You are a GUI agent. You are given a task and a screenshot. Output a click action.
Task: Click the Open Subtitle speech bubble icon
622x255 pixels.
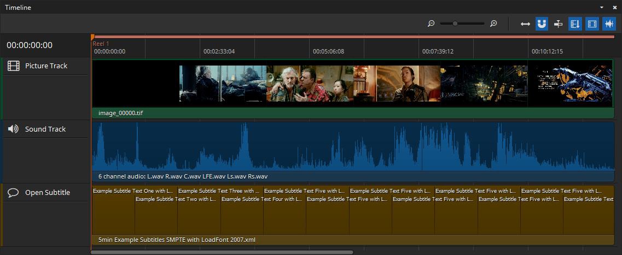(14, 193)
